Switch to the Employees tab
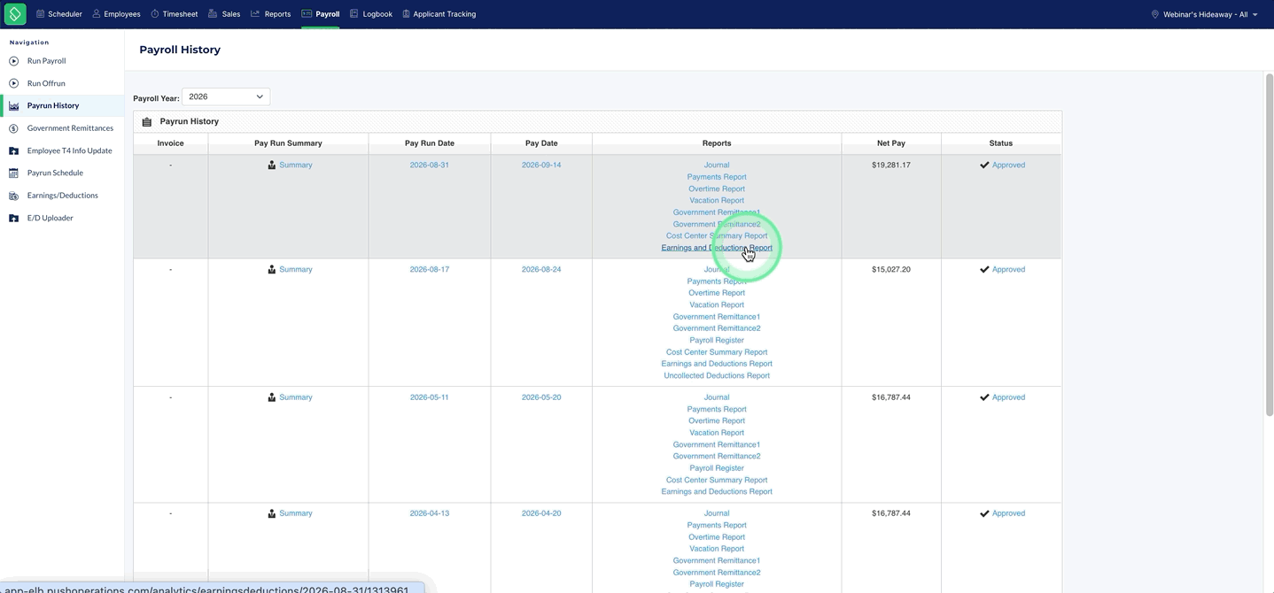 click(x=116, y=14)
